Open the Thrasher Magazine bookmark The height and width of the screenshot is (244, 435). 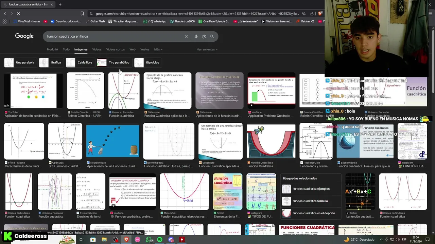[x=123, y=21]
